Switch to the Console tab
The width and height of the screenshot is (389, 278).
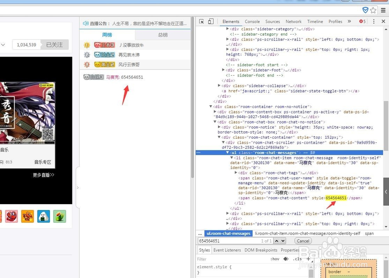click(x=252, y=21)
